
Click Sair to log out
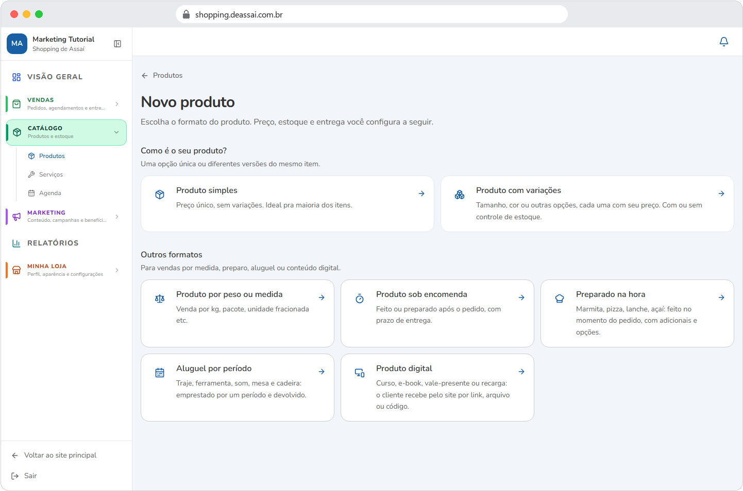point(30,476)
